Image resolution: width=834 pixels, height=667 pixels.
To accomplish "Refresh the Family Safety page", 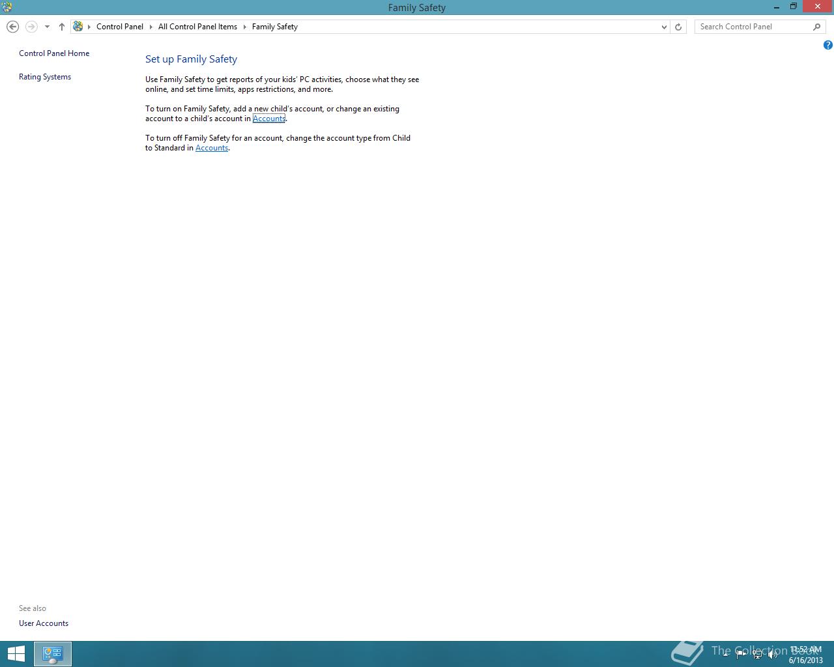I will coord(678,27).
